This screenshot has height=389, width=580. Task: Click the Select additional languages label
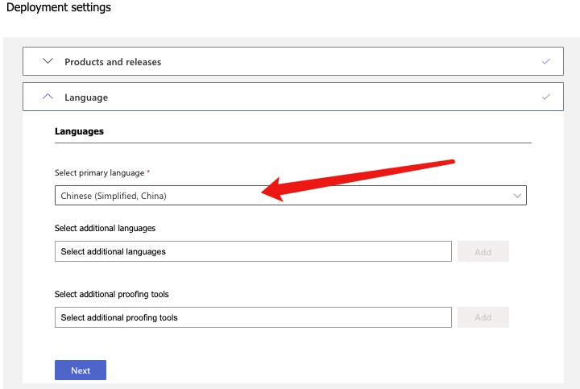[105, 228]
